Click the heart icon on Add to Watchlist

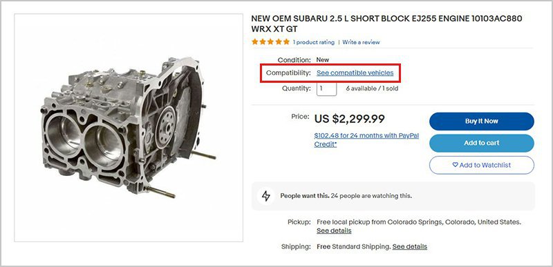456,165
